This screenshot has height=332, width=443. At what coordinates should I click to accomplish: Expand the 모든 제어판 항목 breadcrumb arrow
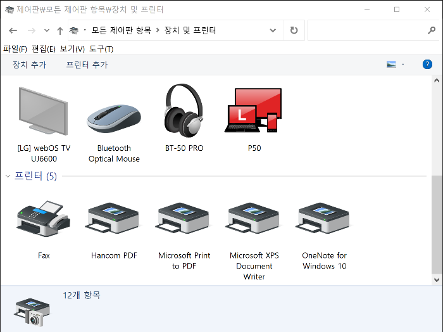158,30
